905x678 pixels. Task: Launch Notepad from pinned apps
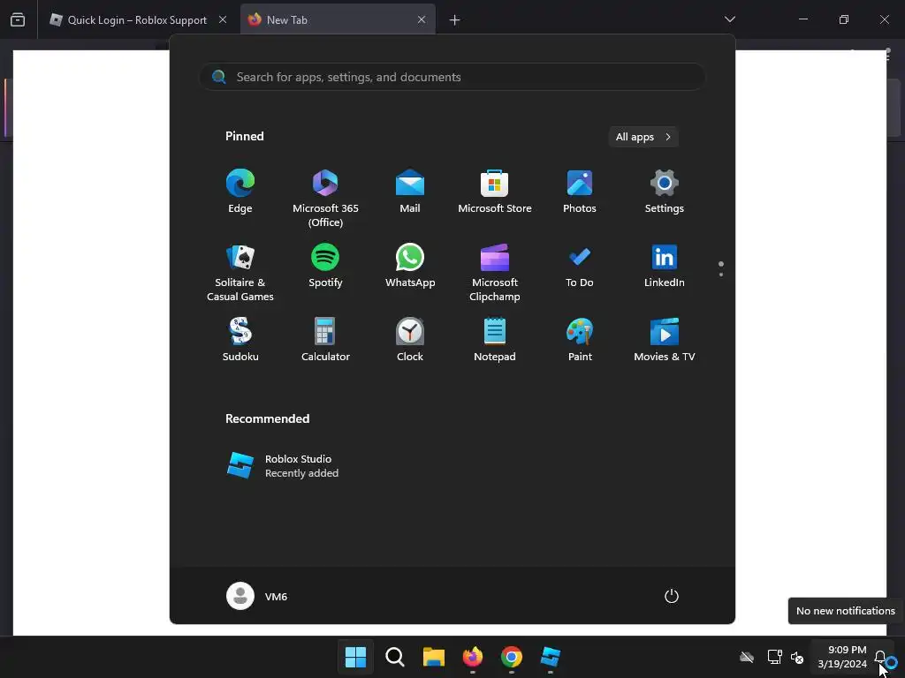(495, 340)
